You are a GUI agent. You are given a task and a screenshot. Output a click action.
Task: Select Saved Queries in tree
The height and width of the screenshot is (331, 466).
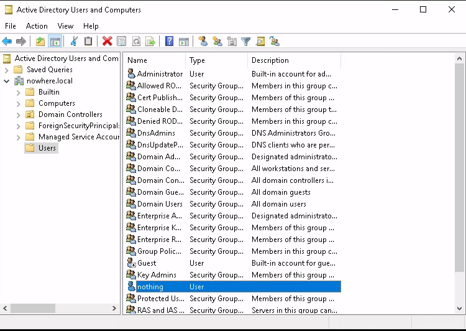[50, 70]
